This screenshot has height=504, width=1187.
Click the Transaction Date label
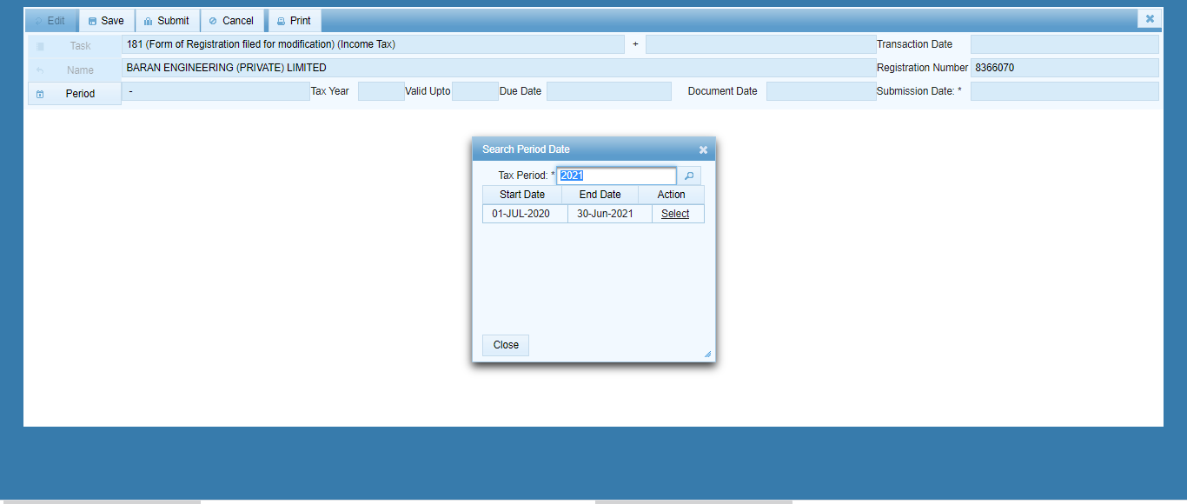pos(914,44)
